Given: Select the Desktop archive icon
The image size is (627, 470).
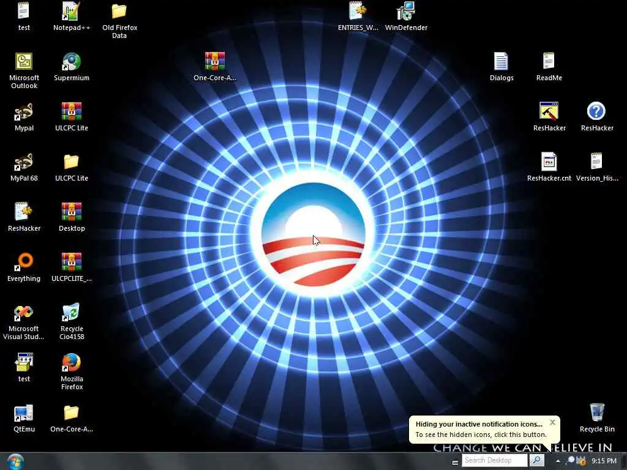Looking at the screenshot, I should point(72,217).
